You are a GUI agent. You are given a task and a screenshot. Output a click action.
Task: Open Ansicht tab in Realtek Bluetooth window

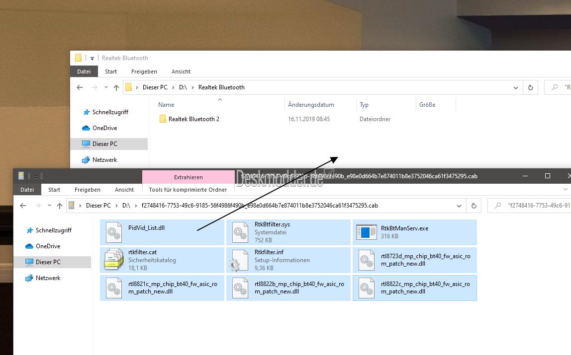(x=181, y=71)
